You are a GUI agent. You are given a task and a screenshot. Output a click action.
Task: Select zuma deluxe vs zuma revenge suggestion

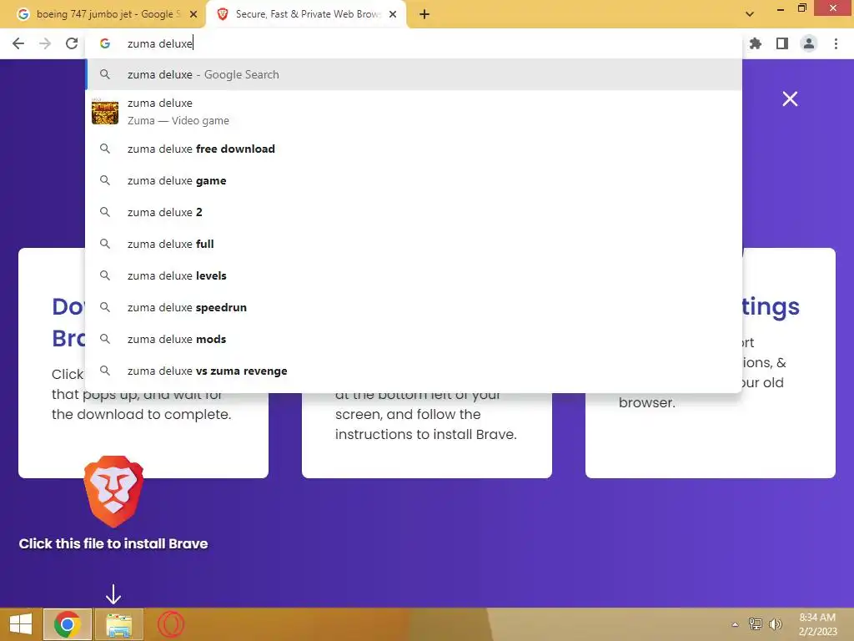coord(414,371)
